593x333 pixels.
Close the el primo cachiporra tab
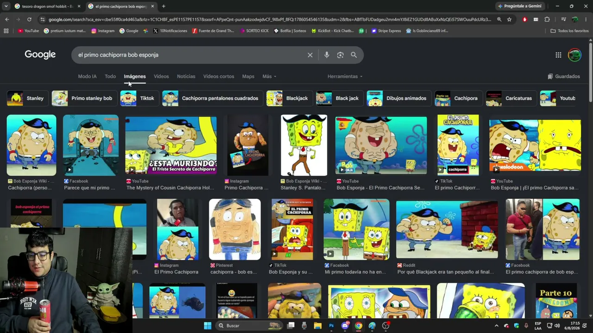tap(152, 6)
